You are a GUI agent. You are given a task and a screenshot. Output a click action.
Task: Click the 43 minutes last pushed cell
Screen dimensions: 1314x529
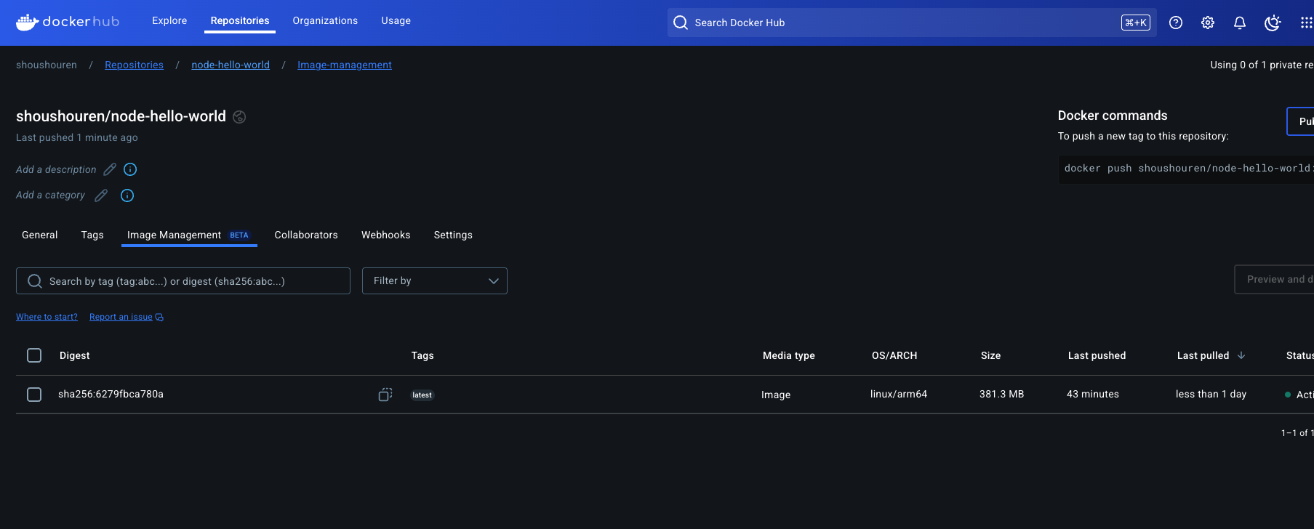[x=1093, y=394]
